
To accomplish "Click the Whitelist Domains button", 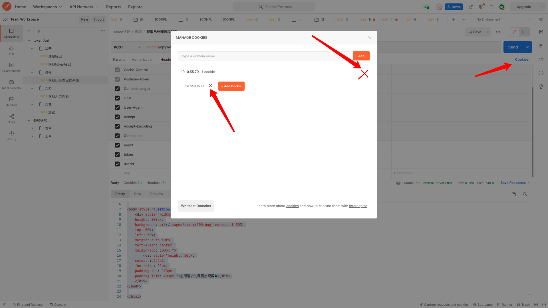I will point(196,206).
